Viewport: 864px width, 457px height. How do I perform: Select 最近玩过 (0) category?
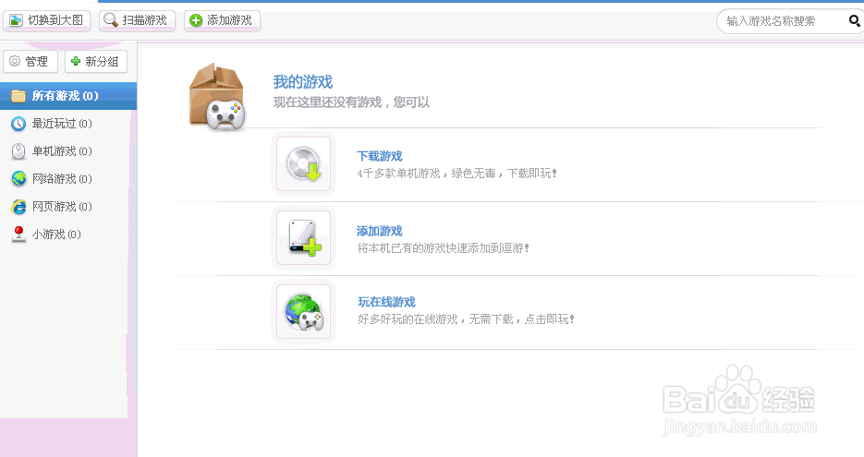coord(68,124)
